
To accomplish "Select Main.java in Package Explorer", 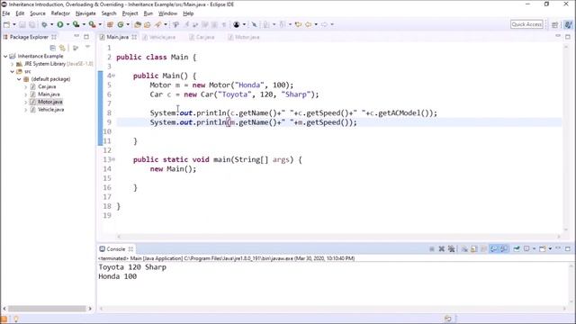I will click(49, 94).
